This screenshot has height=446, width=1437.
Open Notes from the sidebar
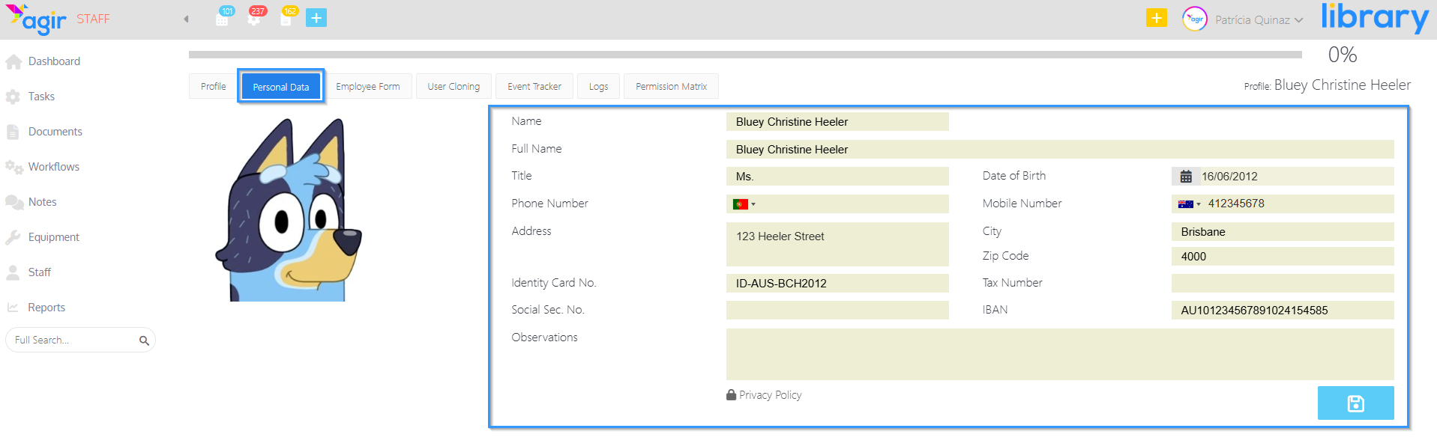[x=43, y=202]
